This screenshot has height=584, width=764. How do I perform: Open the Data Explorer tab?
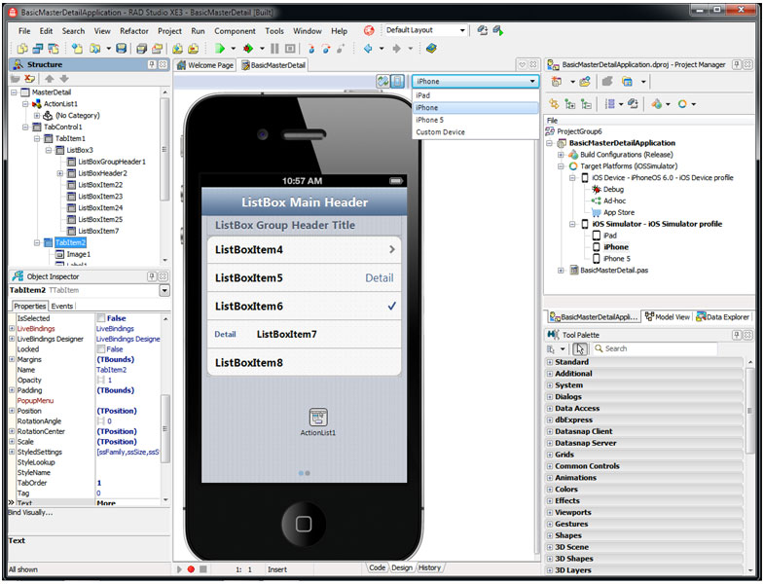point(723,317)
